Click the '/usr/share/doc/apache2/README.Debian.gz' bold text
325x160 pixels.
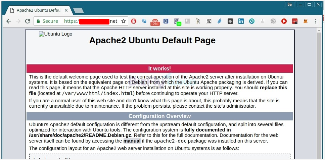pyautogui.click(x=81, y=136)
